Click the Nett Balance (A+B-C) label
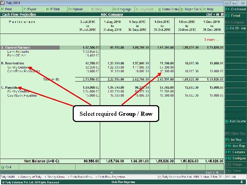Screen dimensions: 247x185 coord(42,161)
